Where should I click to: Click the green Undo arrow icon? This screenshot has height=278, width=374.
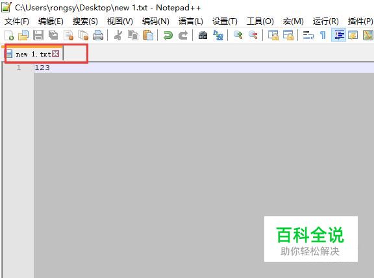pos(168,35)
